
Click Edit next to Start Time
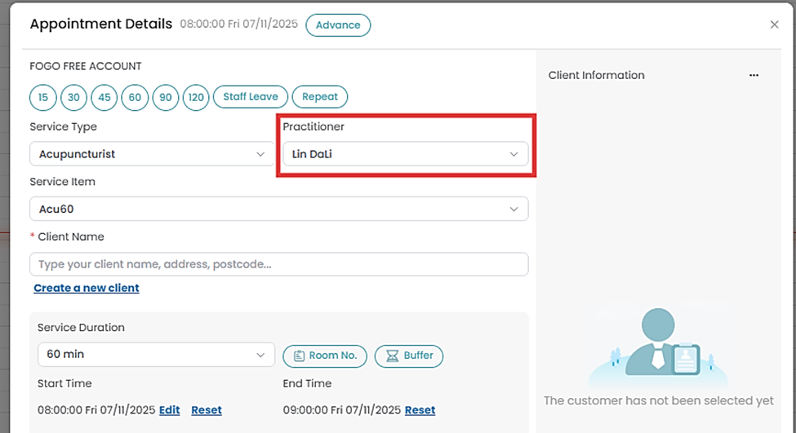pyautogui.click(x=170, y=410)
